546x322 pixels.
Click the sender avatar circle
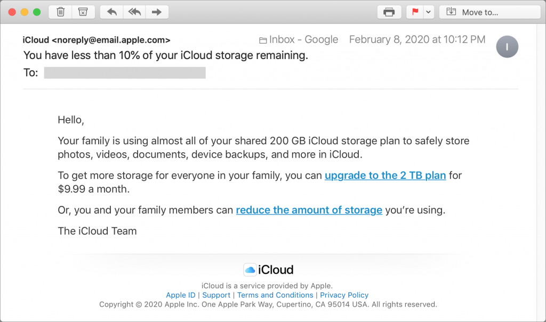(507, 47)
